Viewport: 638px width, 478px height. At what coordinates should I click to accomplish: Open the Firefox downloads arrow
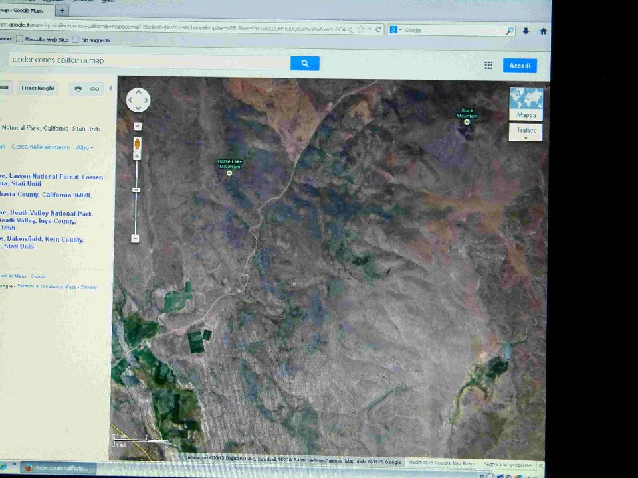click(x=526, y=31)
